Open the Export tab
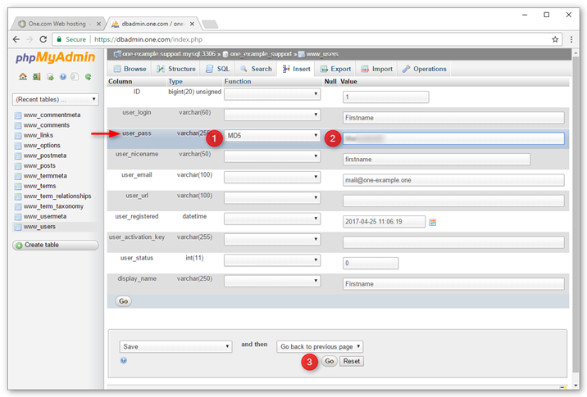587x397 pixels. [x=335, y=69]
